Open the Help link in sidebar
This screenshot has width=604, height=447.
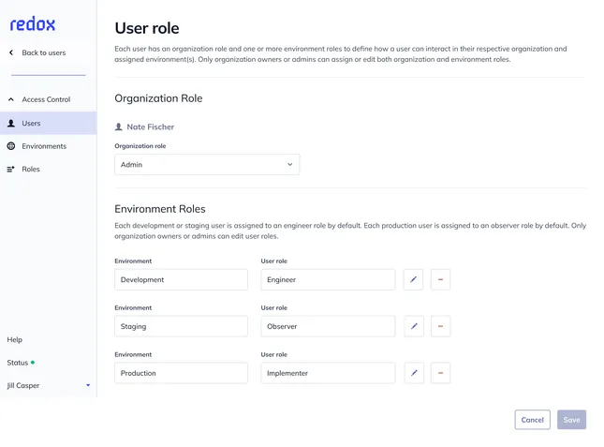[x=15, y=339]
